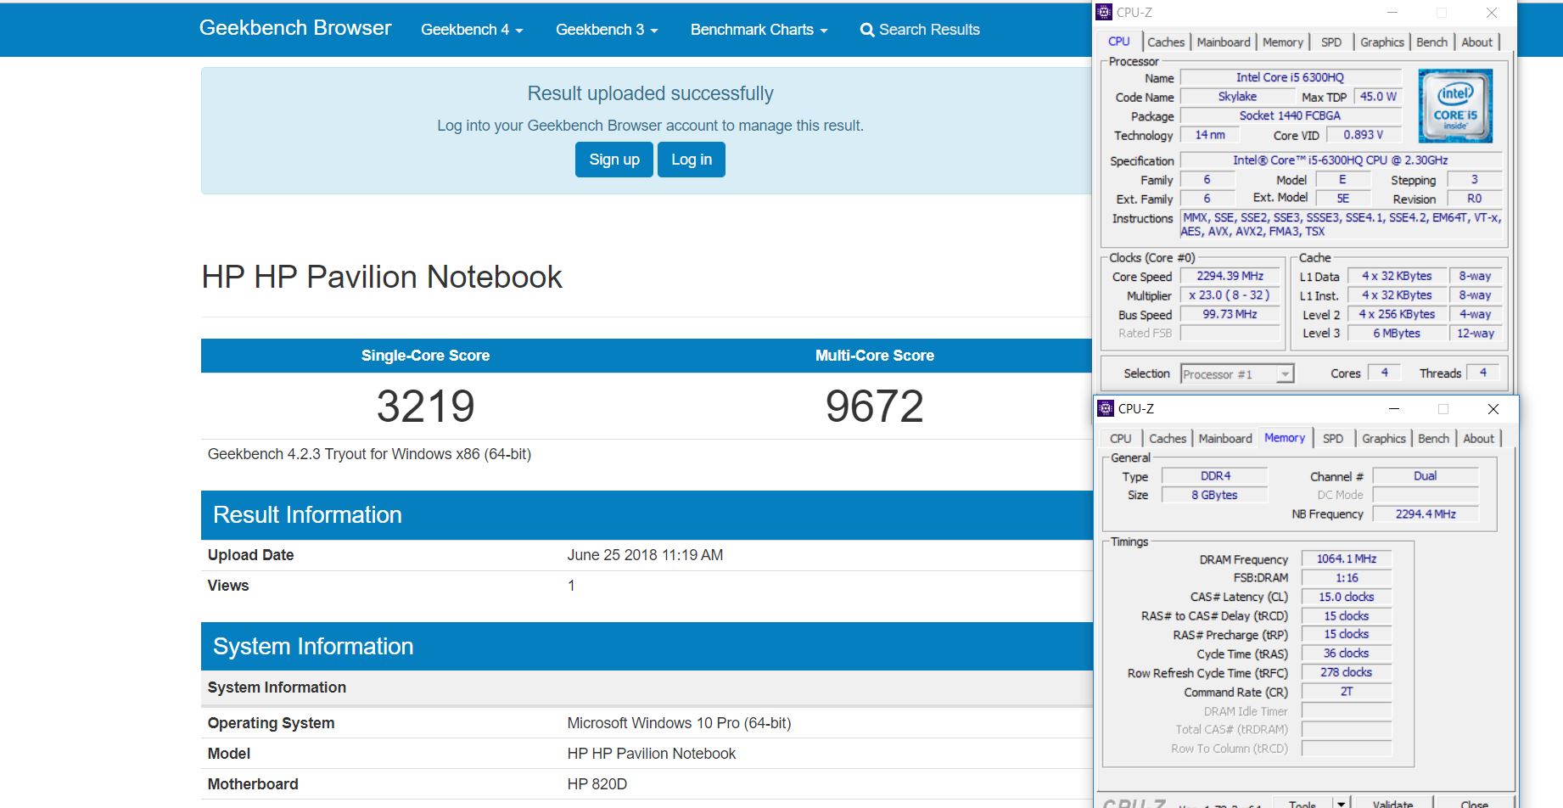Open Search Results in the navigation bar
This screenshot has height=808, width=1563.
tap(920, 30)
